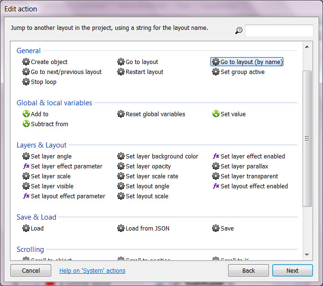Select the Set group active action
Viewport: 323px width, 286px height.
click(242, 72)
